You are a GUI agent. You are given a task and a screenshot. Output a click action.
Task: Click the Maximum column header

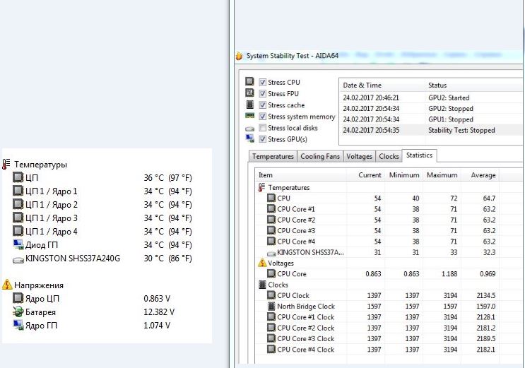[x=442, y=175]
